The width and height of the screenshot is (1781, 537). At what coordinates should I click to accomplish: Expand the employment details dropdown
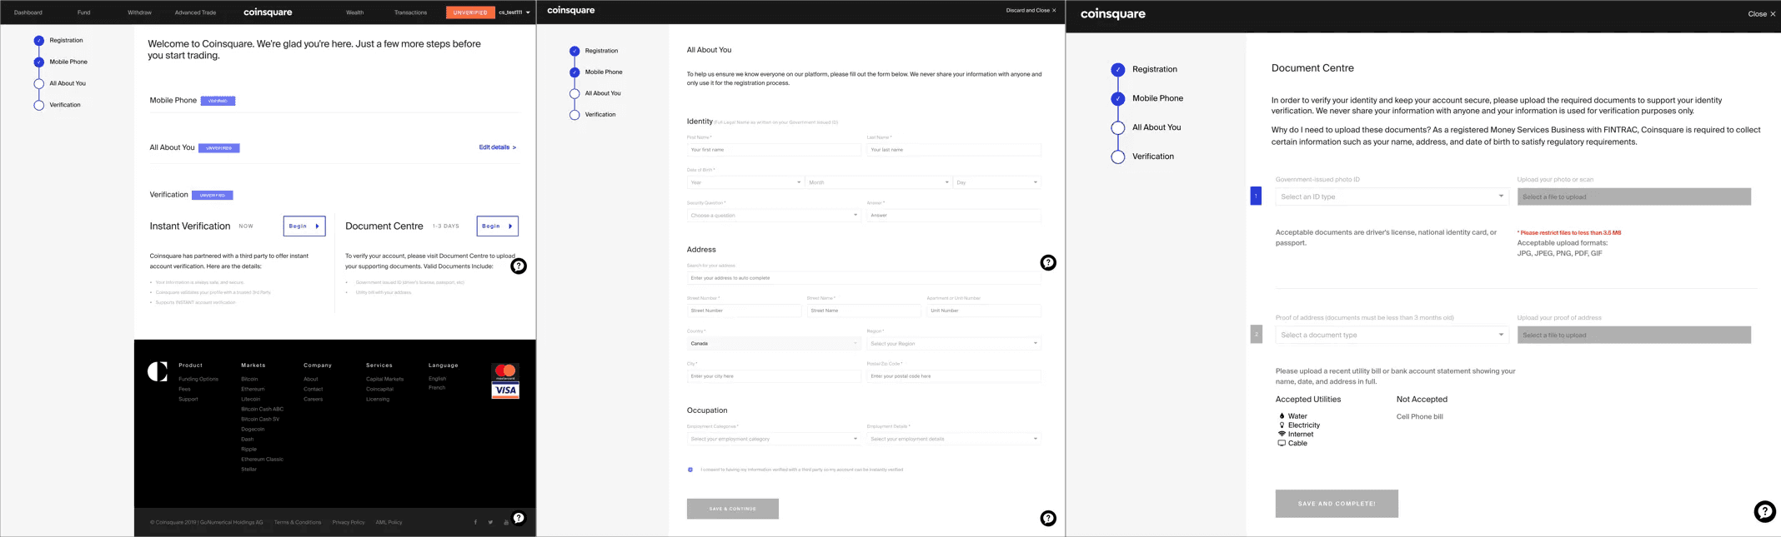click(x=953, y=440)
